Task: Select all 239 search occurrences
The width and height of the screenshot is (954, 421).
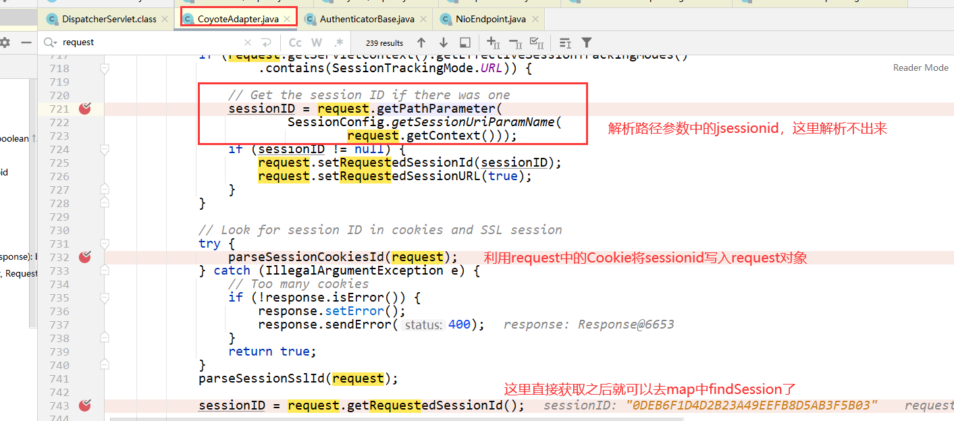Action: click(x=536, y=42)
